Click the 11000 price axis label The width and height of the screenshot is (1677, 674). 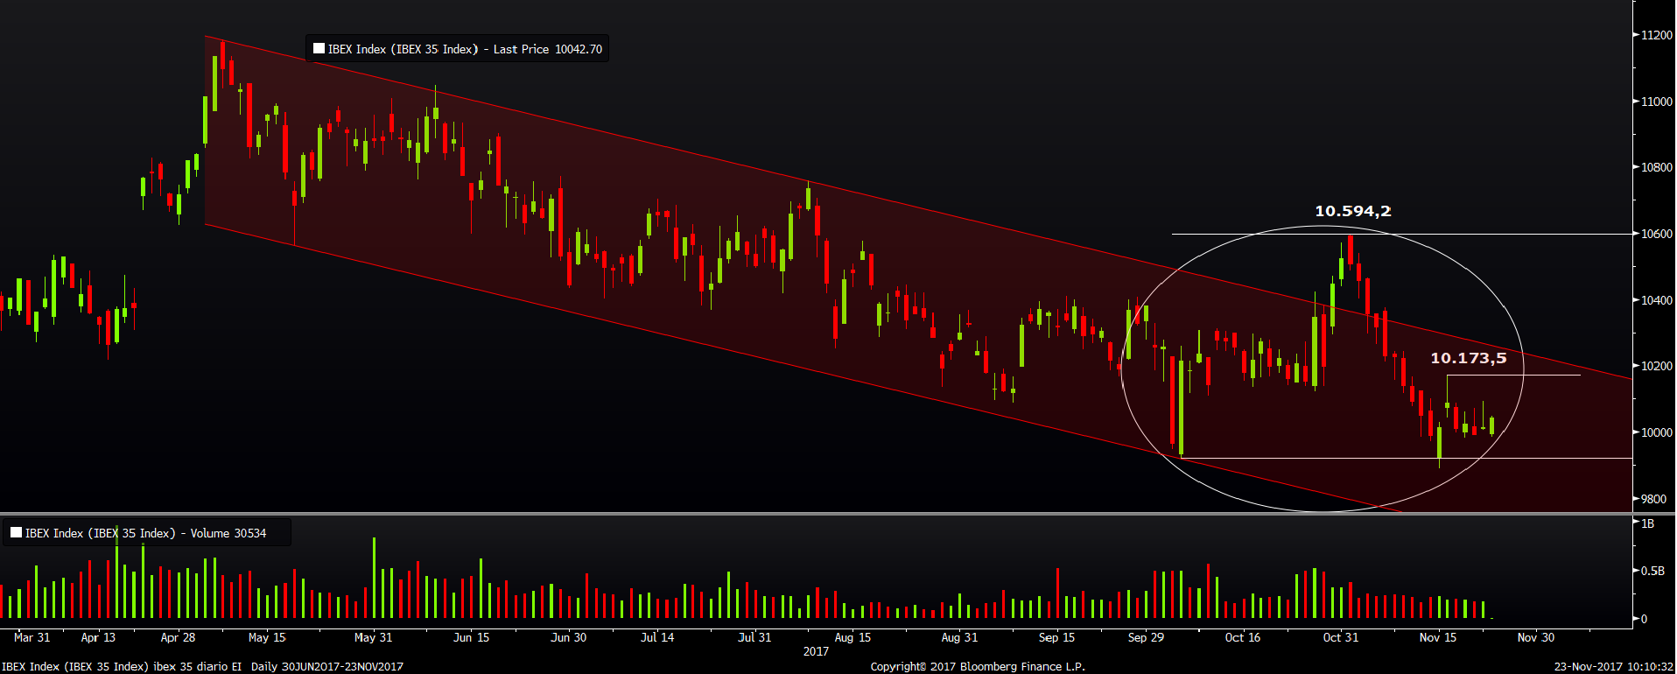[x=1657, y=102]
